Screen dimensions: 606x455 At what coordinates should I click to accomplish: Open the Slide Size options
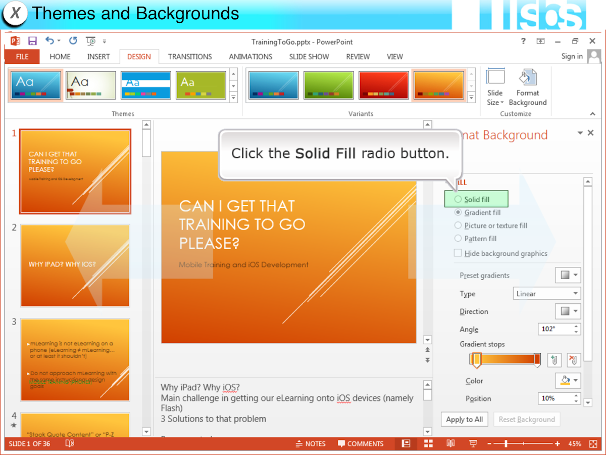pyautogui.click(x=495, y=88)
